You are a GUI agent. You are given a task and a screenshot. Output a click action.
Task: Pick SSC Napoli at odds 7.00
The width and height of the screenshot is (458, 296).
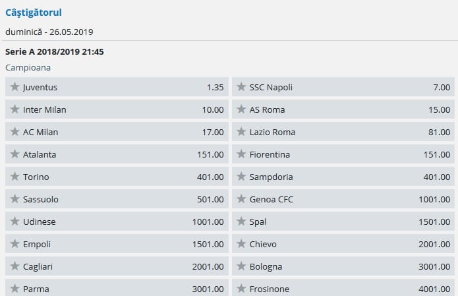tap(441, 87)
